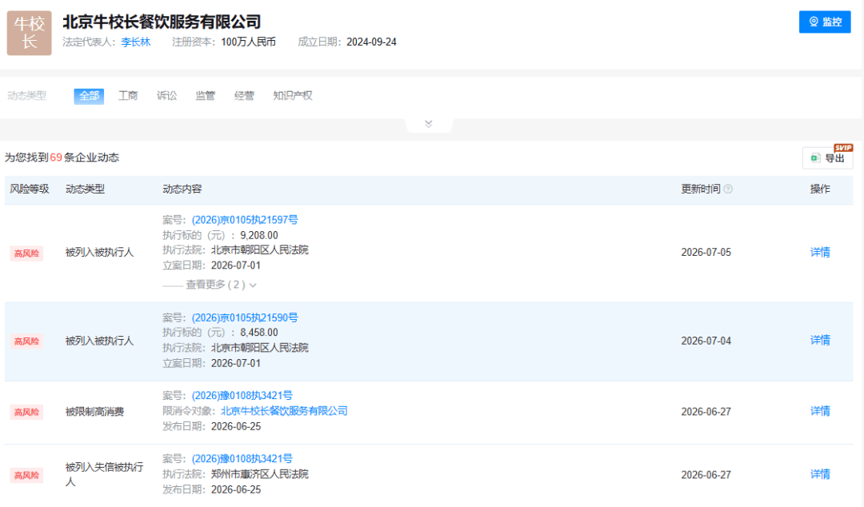Image resolution: width=864 pixels, height=507 pixels.
Task: Switch to the 诉讼 tab
Action: [x=166, y=96]
